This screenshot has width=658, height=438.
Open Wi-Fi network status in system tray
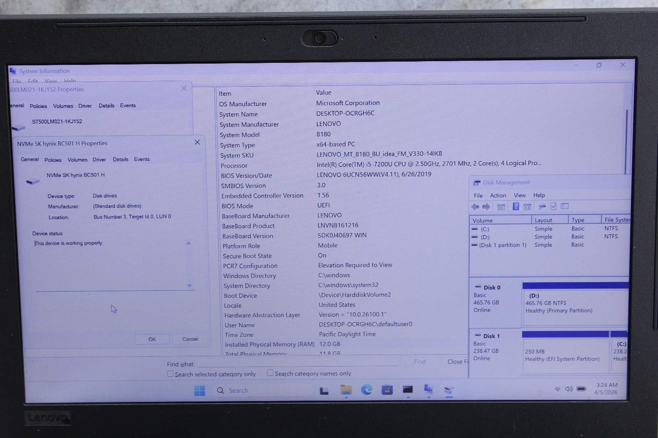pos(557,389)
